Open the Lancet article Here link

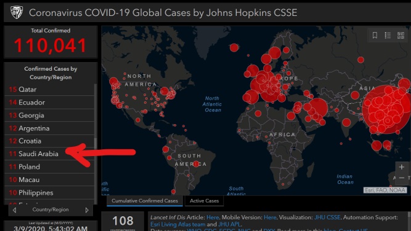(213, 217)
